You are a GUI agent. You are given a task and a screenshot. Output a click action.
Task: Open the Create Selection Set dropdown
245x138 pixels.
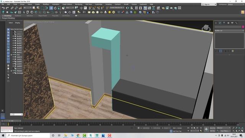[x=117, y=8]
